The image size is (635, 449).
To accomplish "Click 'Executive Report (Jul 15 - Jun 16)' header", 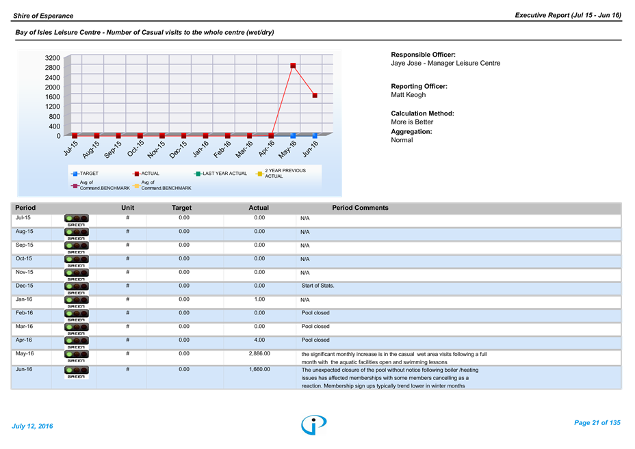I will click(568, 15).
